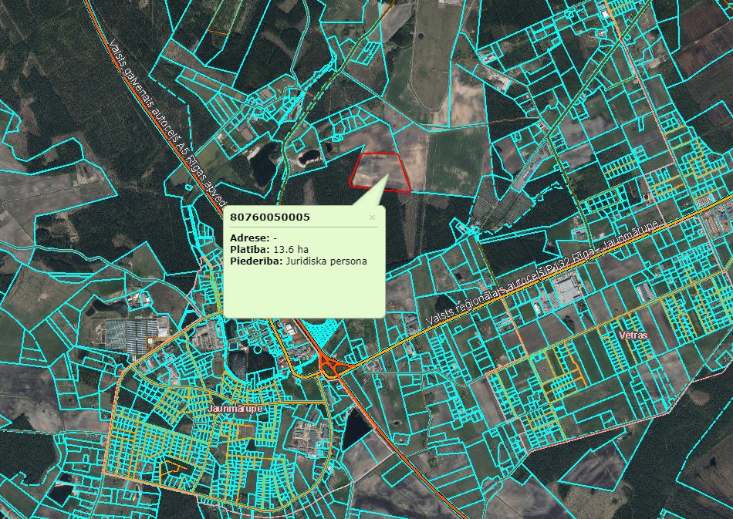Click the small cyan-outlined pond left of red parcel
733x519 pixels.
click(x=310, y=158)
